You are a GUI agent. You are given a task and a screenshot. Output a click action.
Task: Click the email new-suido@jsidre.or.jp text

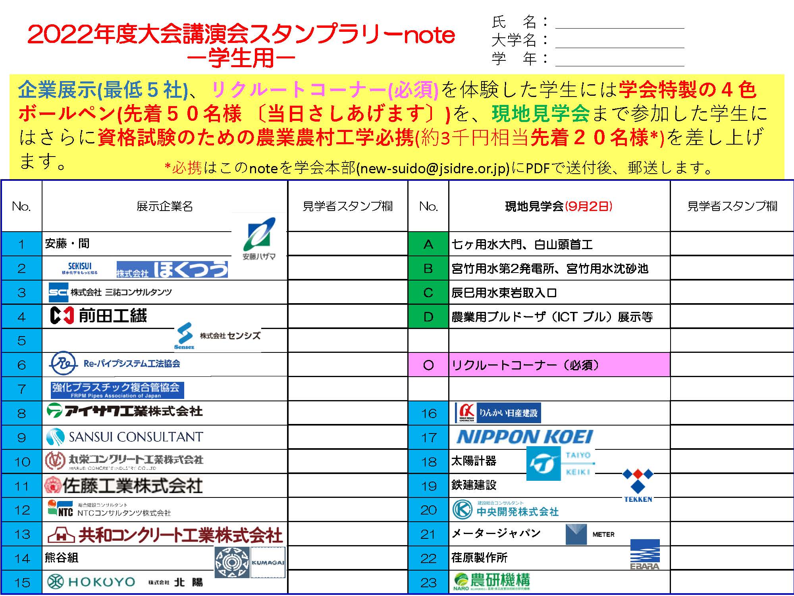(x=433, y=168)
